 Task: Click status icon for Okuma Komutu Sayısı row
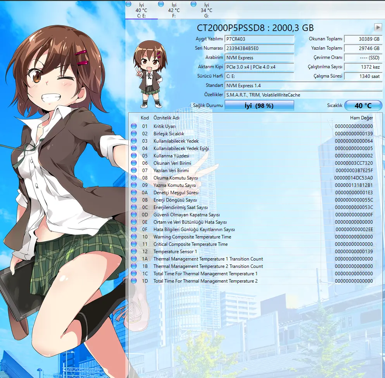[x=134, y=178]
